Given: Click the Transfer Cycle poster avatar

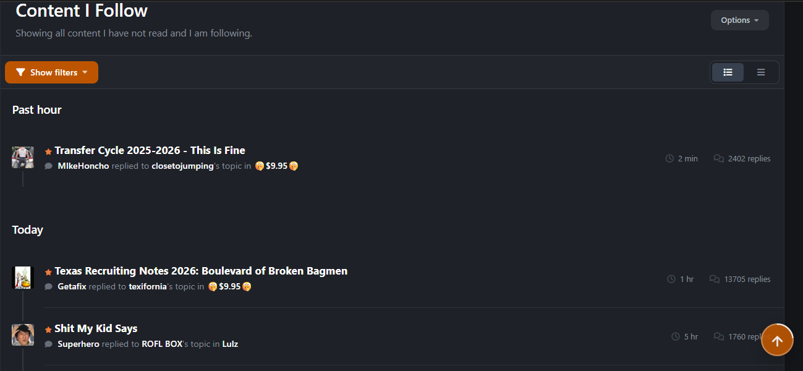Looking at the screenshot, I should coord(23,157).
